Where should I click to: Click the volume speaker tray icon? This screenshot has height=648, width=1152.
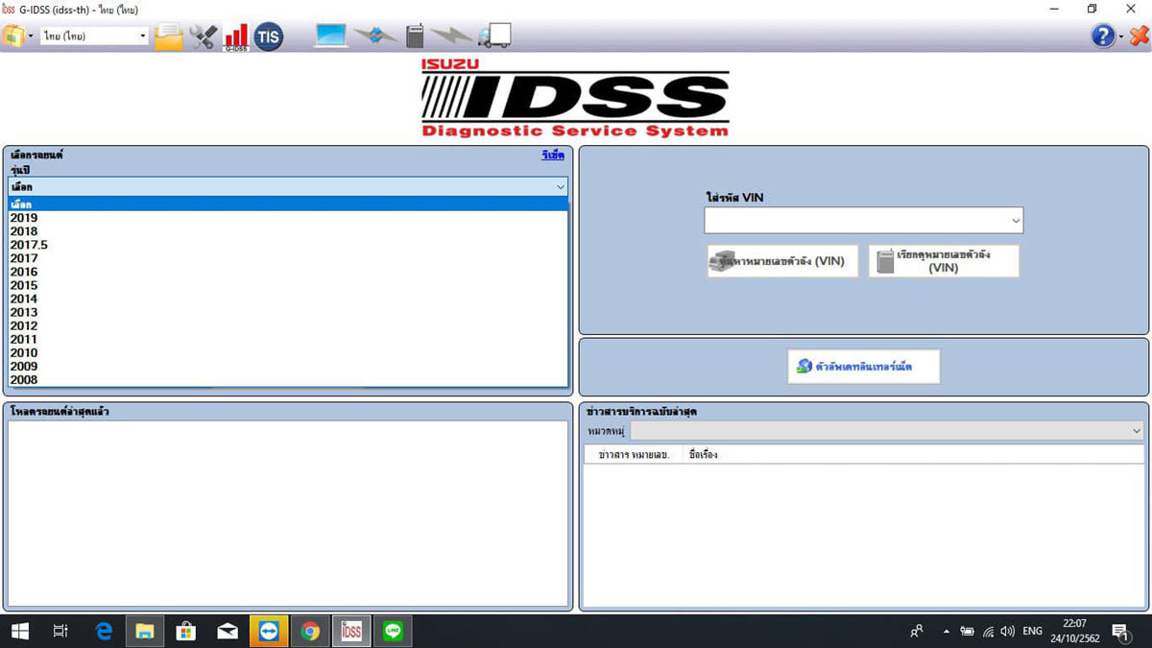click(x=1007, y=631)
